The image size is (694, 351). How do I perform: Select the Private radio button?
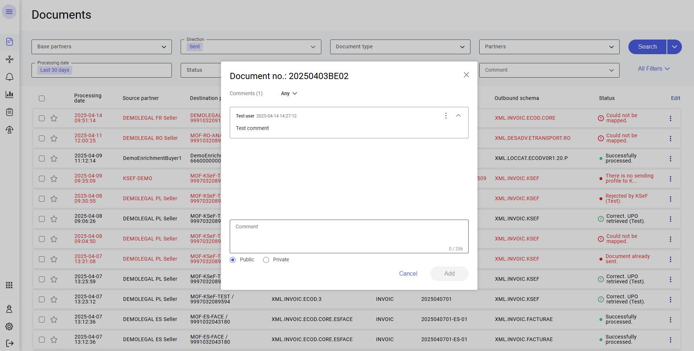[x=266, y=260]
